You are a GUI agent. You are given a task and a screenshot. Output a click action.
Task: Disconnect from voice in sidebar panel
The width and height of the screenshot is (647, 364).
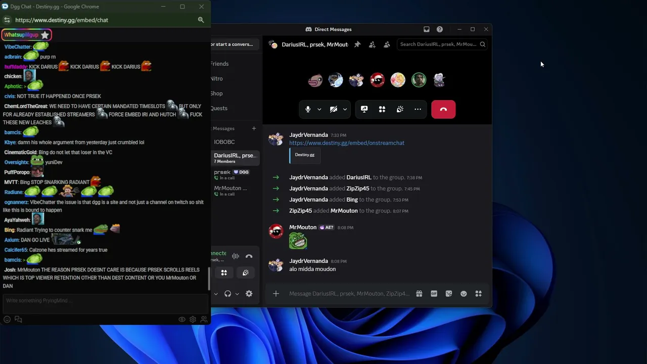pyautogui.click(x=249, y=256)
